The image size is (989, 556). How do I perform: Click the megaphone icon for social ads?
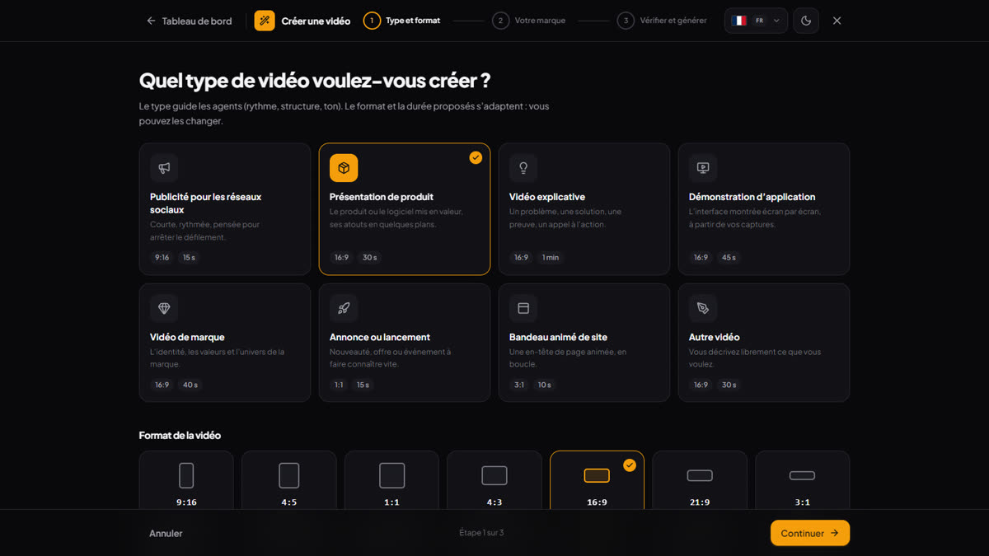point(164,168)
